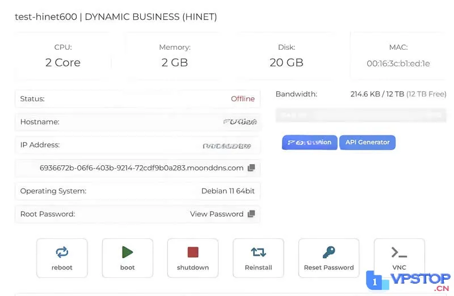The height and width of the screenshot is (296, 454).
Task: Select the moonddns.com domain text
Action: pos(141,168)
